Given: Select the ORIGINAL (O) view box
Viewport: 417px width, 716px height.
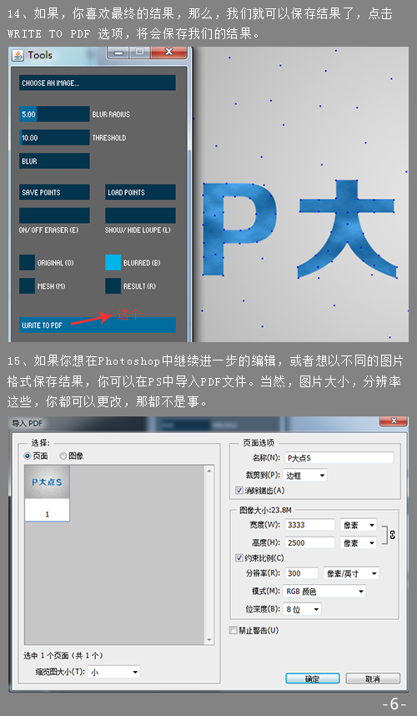Looking at the screenshot, I should 27,263.
